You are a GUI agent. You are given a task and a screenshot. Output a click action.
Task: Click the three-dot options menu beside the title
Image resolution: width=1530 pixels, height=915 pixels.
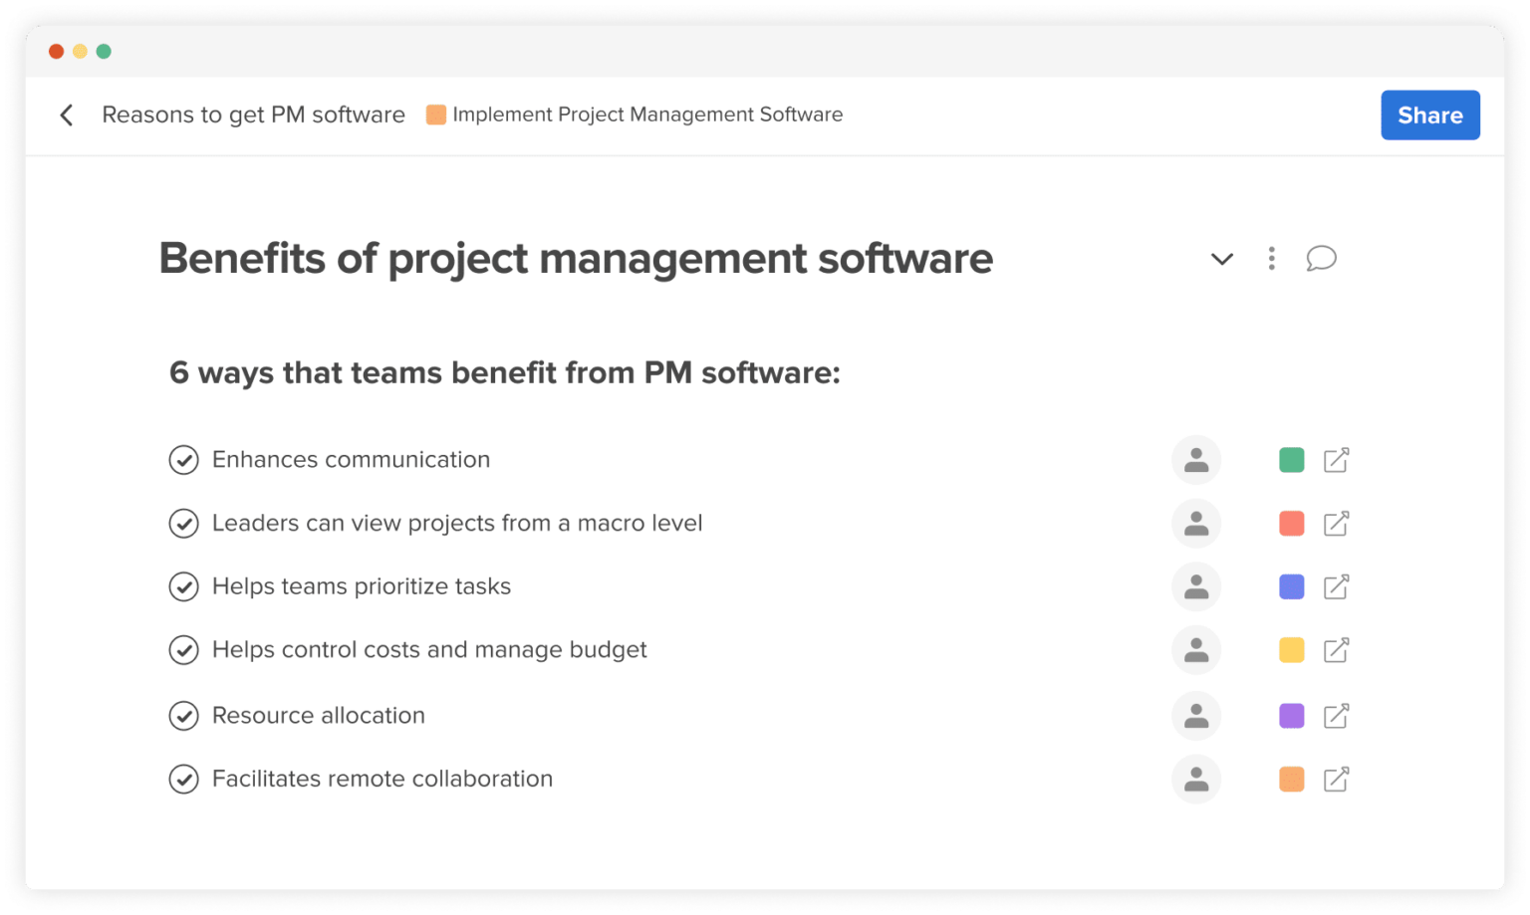[1272, 259]
